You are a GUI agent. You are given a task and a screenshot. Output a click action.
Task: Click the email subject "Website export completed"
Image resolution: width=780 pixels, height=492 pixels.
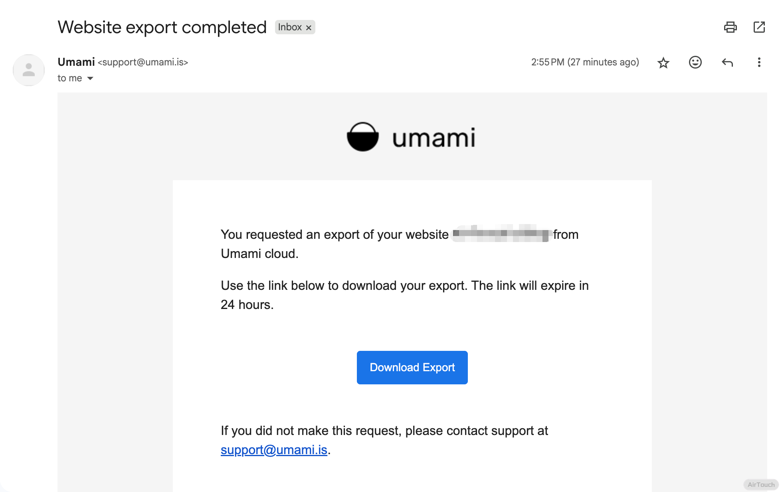pyautogui.click(x=162, y=27)
